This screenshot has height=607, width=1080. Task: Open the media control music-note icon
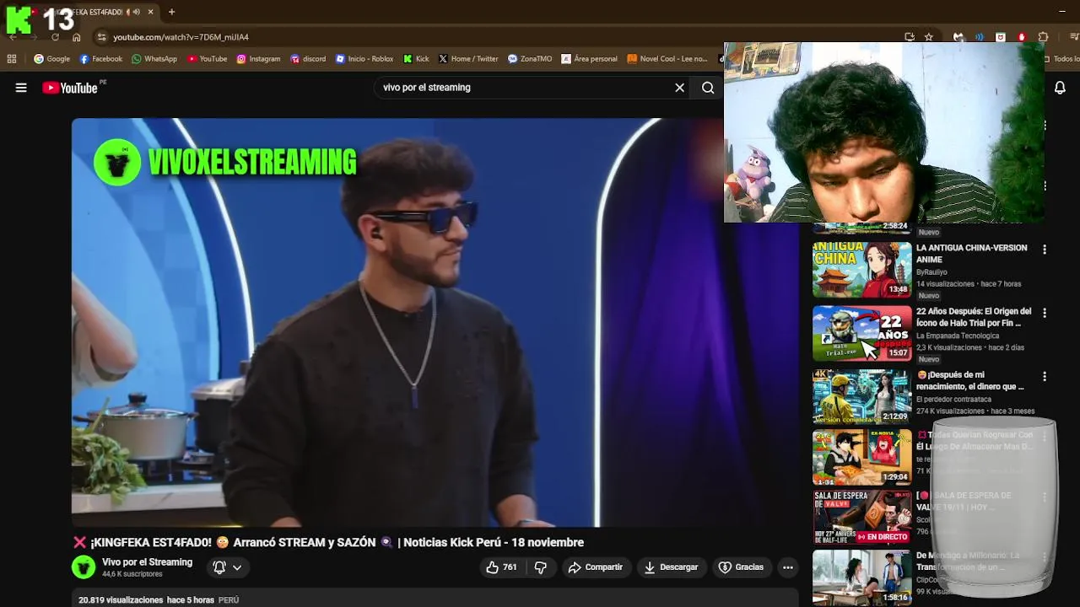(1074, 37)
